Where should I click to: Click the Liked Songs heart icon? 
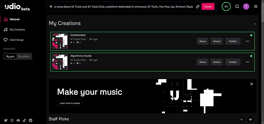pos(6,40)
